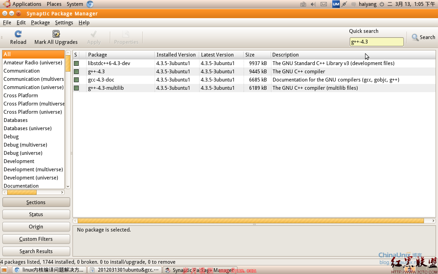Open the volume control icon

[x=313, y=4]
